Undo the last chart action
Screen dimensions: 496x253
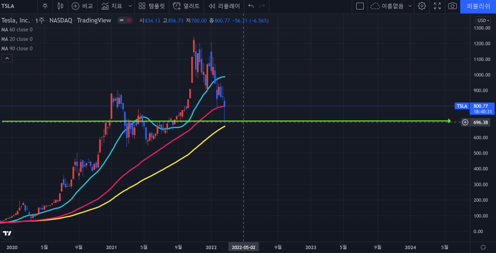[251, 6]
